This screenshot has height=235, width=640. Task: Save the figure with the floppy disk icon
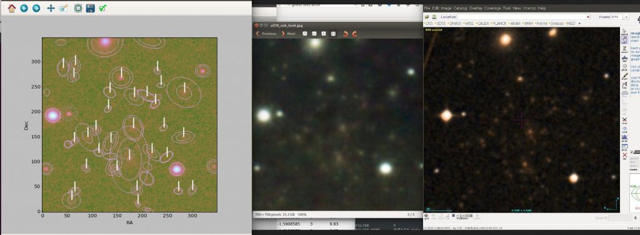[90, 8]
